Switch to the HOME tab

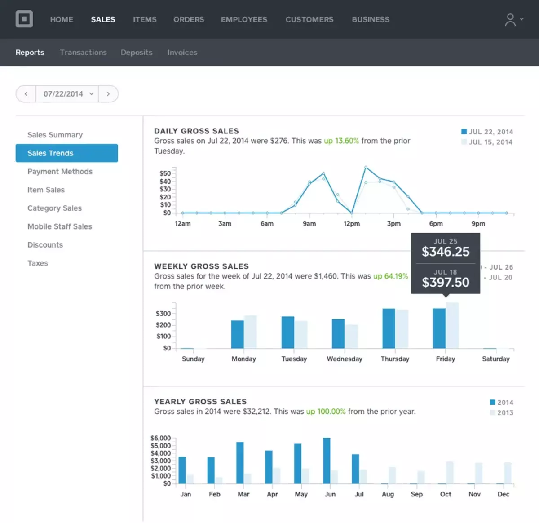click(62, 19)
